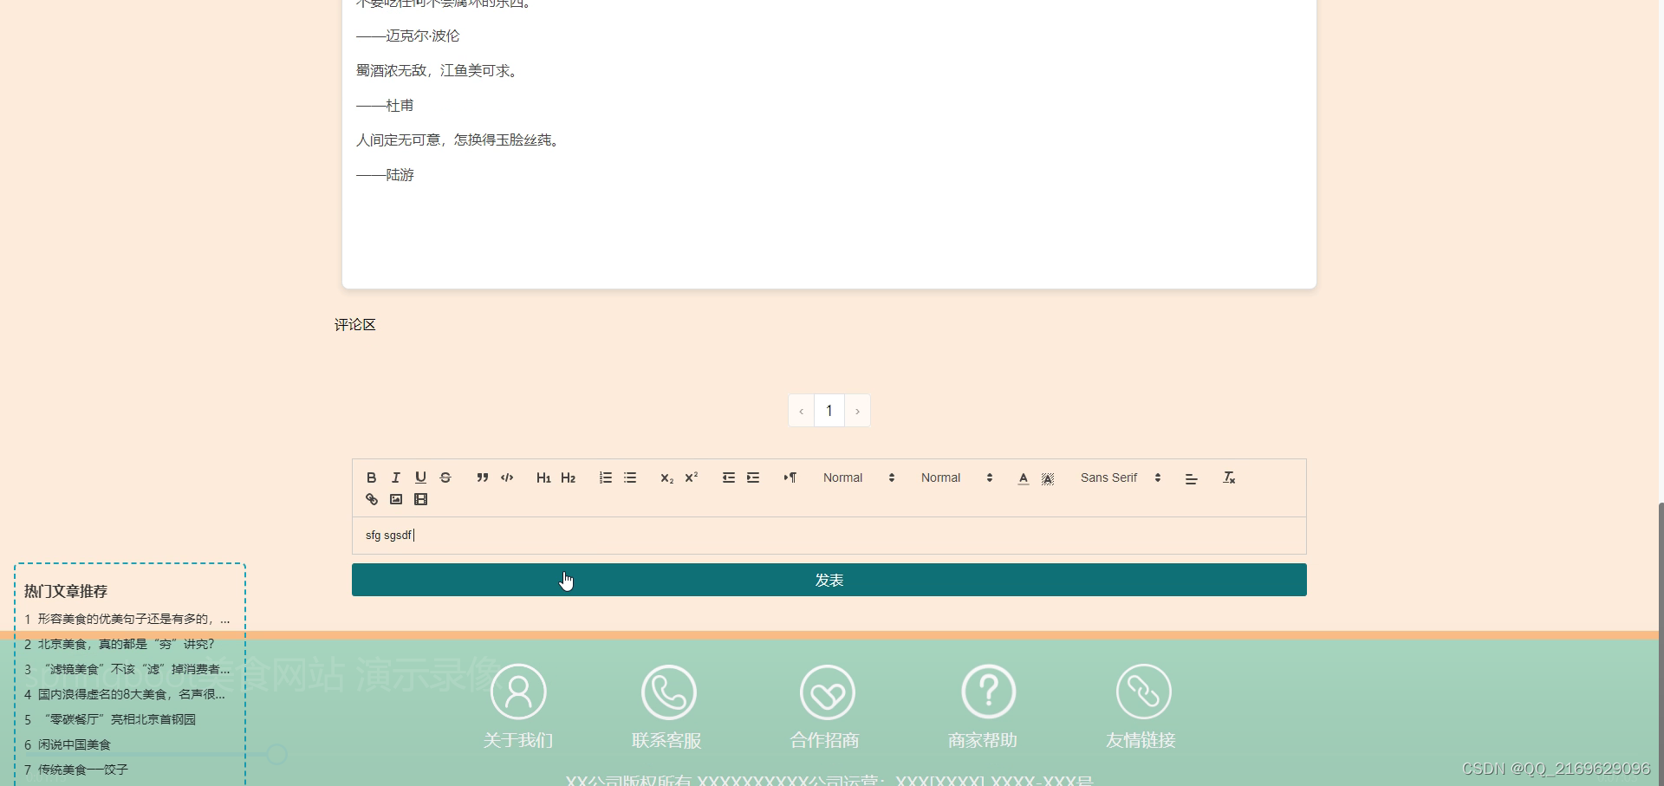
Task: Switch text direction to right-to-left
Action: [x=790, y=477]
